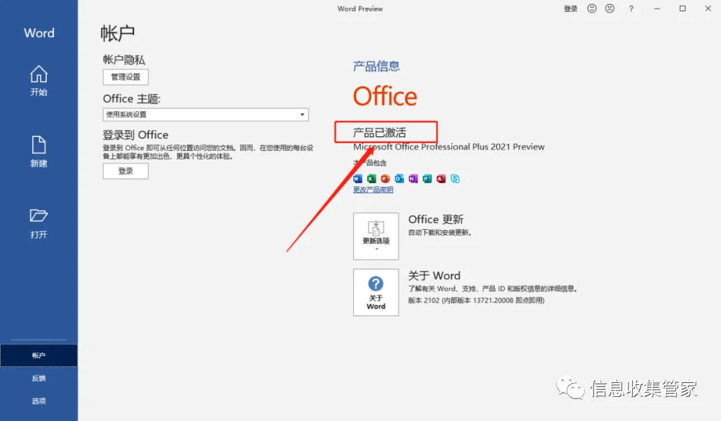The width and height of the screenshot is (721, 421).
Task: Click the PowerPoint app icon
Action: pos(385,178)
